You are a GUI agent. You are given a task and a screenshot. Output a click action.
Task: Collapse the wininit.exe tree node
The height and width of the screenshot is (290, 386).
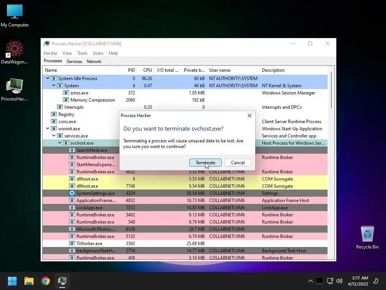click(x=47, y=128)
